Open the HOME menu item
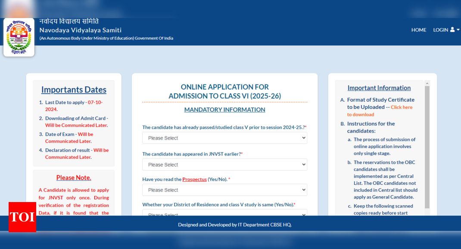 (419, 30)
